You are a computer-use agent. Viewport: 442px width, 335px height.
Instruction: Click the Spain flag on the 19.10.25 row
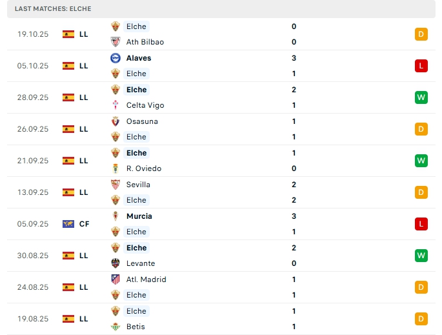68,34
